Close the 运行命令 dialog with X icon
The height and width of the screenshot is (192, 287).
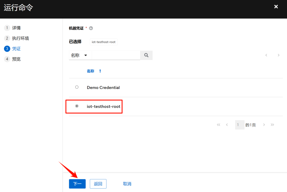pyautogui.click(x=276, y=7)
